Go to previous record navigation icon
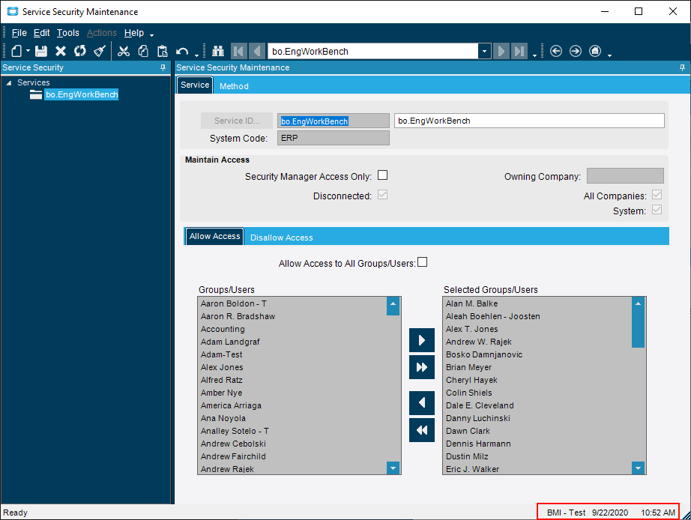Image resolution: width=691 pixels, height=520 pixels. pyautogui.click(x=257, y=51)
